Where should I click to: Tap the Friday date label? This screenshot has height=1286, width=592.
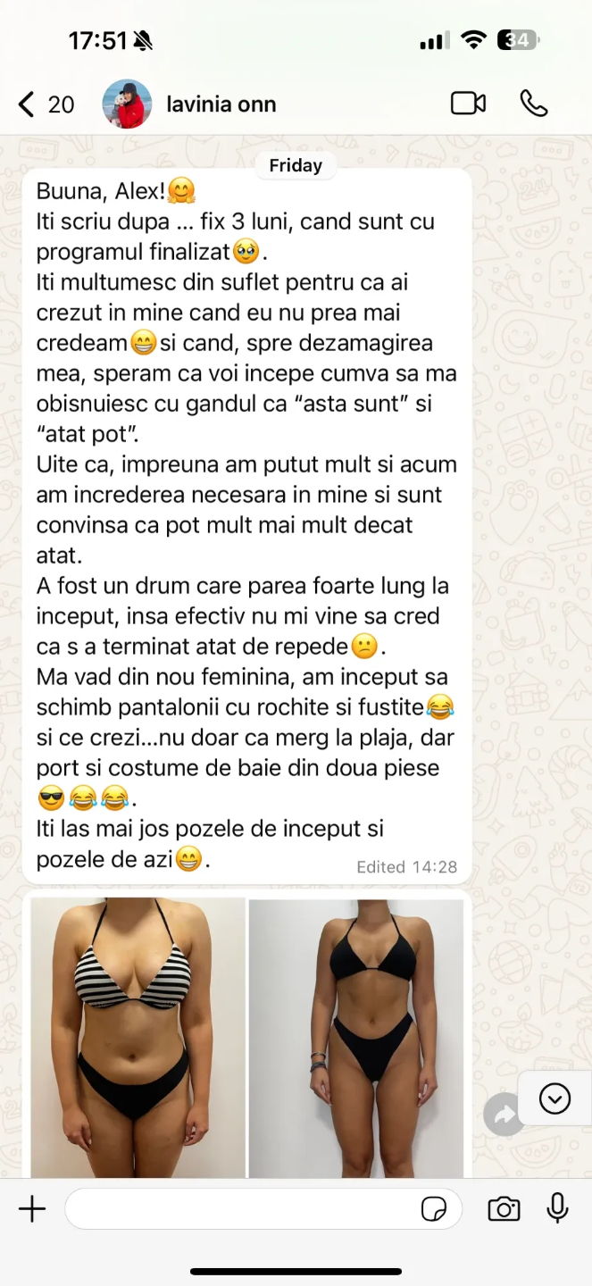click(296, 165)
